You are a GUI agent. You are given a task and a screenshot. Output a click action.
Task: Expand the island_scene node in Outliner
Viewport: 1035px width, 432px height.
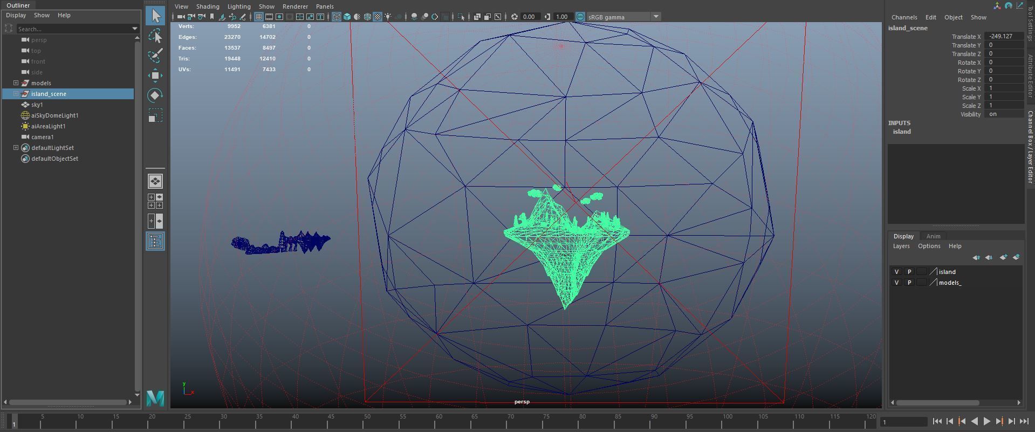[x=16, y=94]
